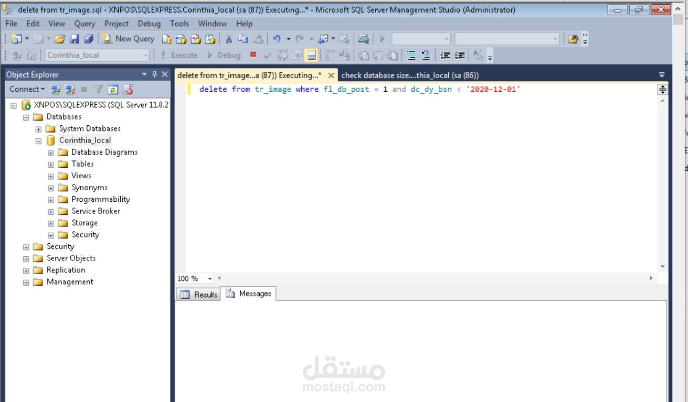Viewport: 688px width, 402px height.
Task: Click the Increase Indent icon
Action: (460, 55)
